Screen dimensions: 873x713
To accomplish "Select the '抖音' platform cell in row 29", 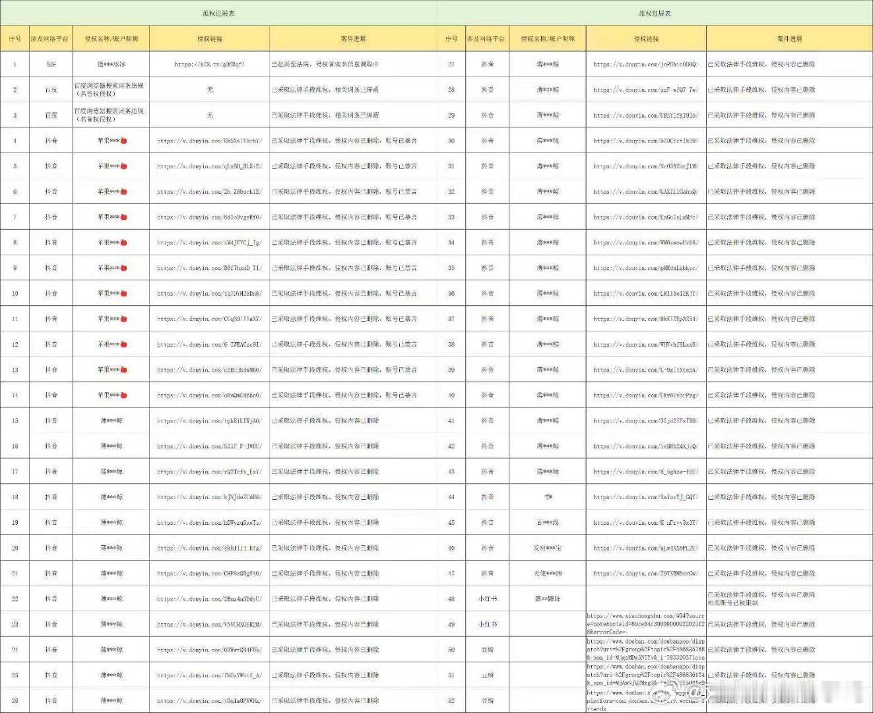I will click(487, 115).
